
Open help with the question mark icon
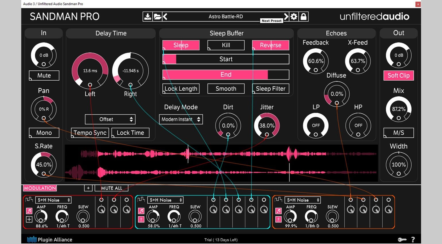413,239
